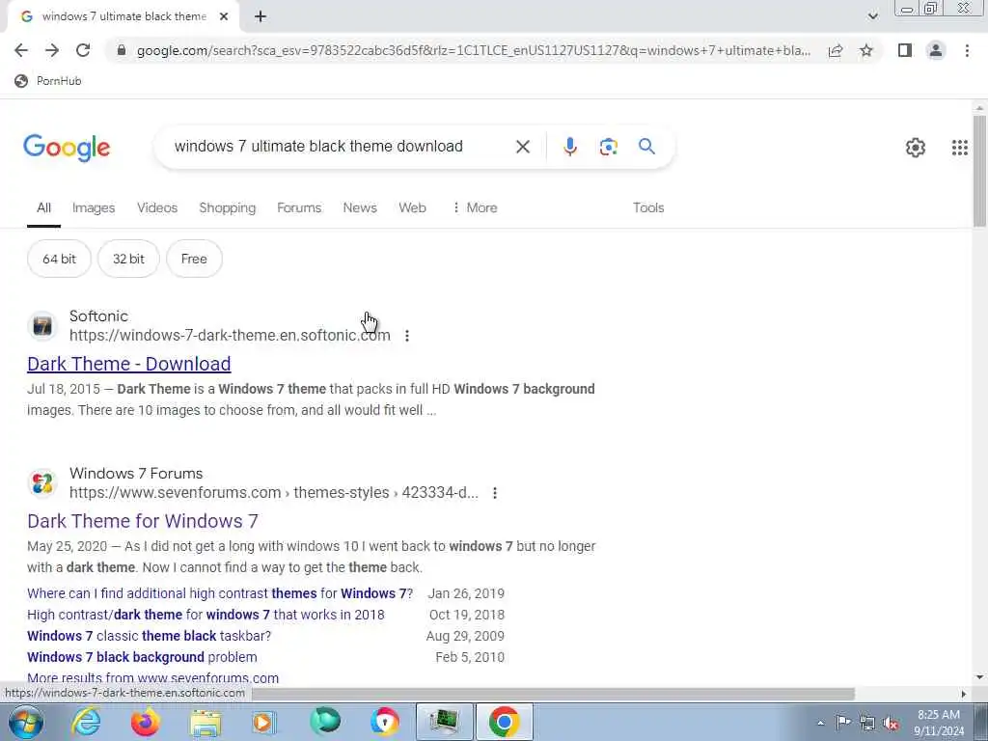This screenshot has height=741, width=988.
Task: Launch Internet Explorer from taskbar
Action: coord(86,723)
